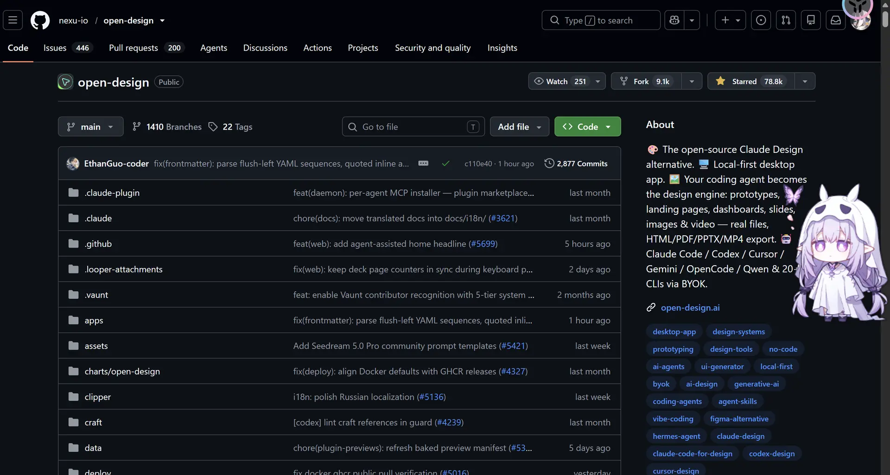
Task: Open the assets folder
Action: [x=96, y=346]
